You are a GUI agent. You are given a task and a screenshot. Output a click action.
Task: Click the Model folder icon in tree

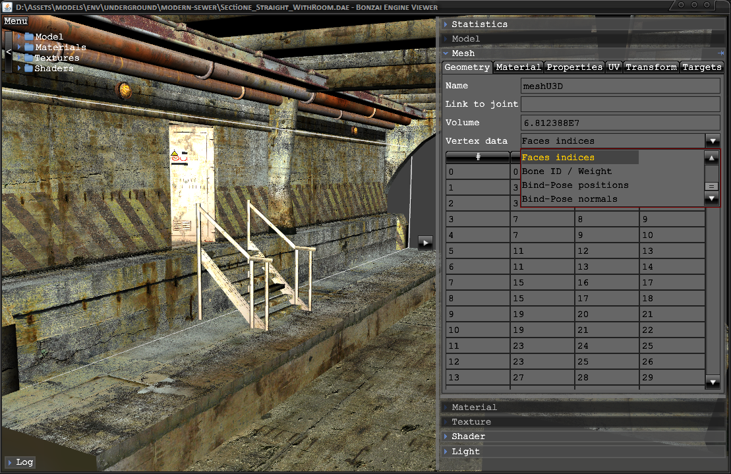point(29,37)
